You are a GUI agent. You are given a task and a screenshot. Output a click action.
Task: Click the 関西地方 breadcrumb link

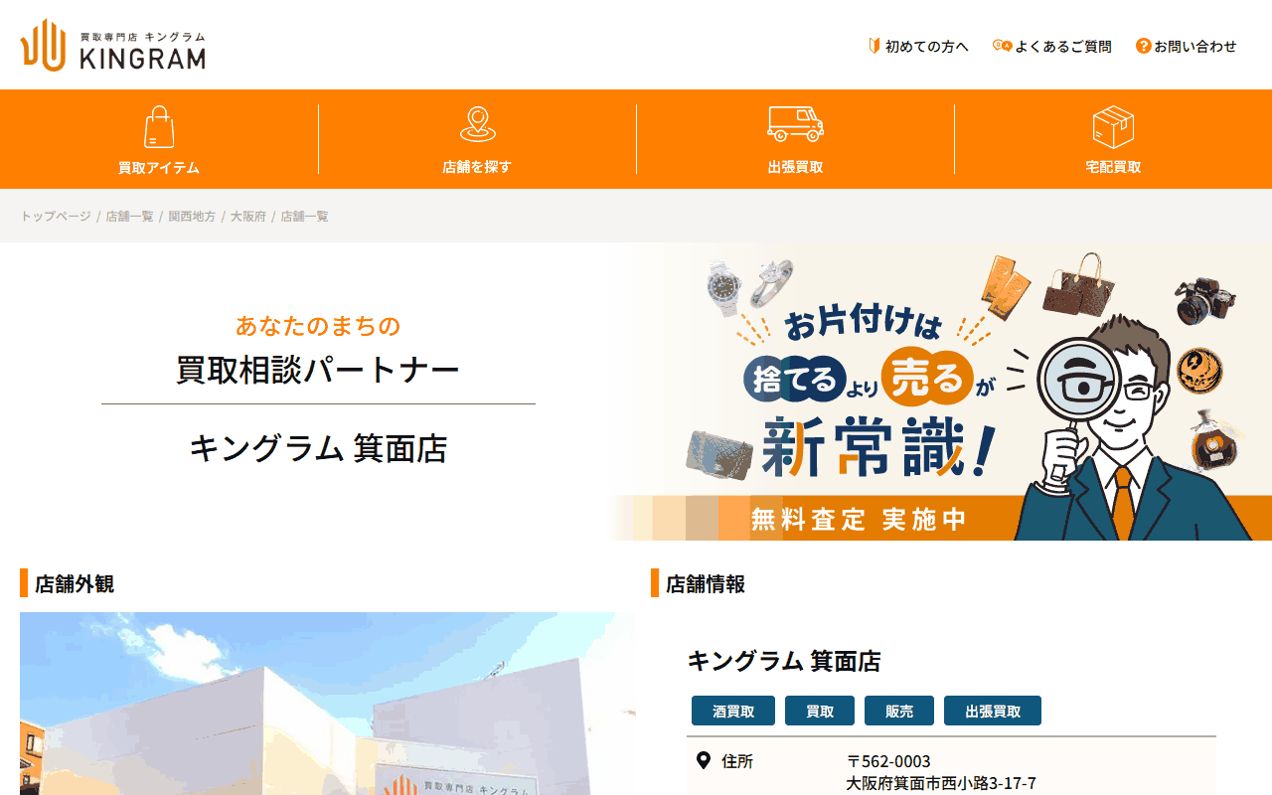pyautogui.click(x=192, y=216)
